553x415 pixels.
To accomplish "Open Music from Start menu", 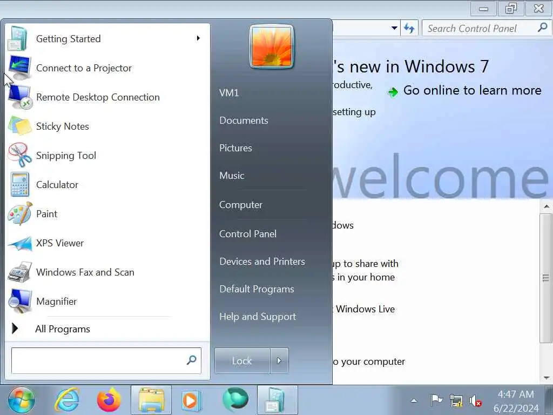I will coord(232,176).
